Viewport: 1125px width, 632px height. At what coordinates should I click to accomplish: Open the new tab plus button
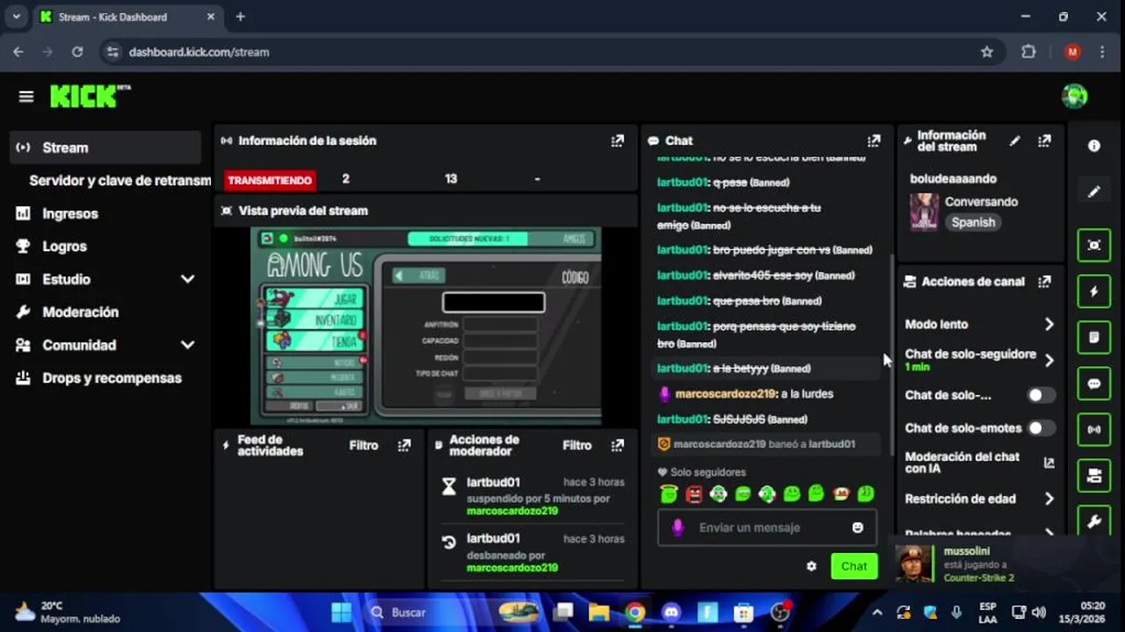(x=240, y=17)
